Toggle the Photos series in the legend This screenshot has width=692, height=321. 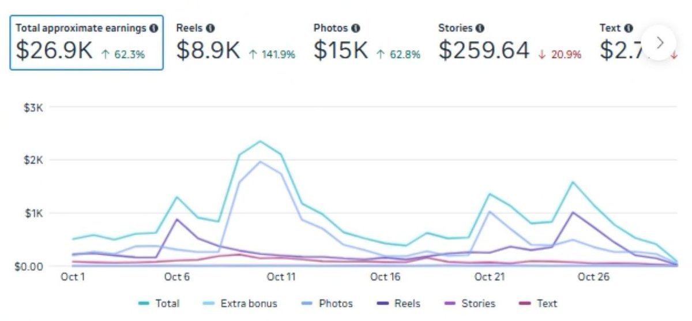(328, 303)
